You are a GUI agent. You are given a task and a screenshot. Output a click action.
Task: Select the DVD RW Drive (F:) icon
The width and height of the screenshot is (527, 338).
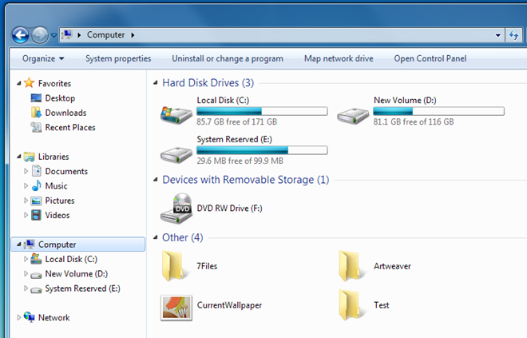click(176, 209)
